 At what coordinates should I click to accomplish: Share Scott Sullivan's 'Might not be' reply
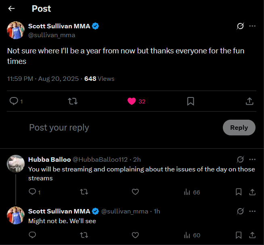[x=252, y=235]
